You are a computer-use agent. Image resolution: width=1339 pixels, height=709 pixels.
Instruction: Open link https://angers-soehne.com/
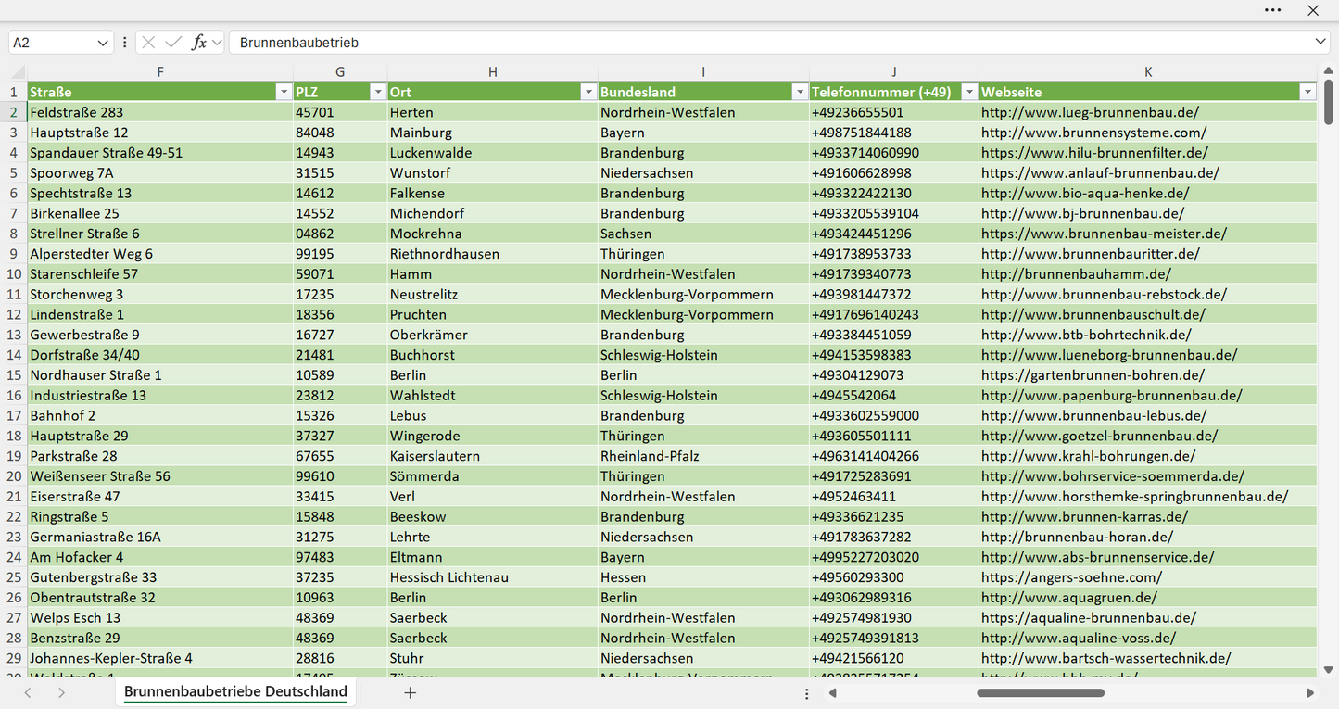(x=1071, y=577)
